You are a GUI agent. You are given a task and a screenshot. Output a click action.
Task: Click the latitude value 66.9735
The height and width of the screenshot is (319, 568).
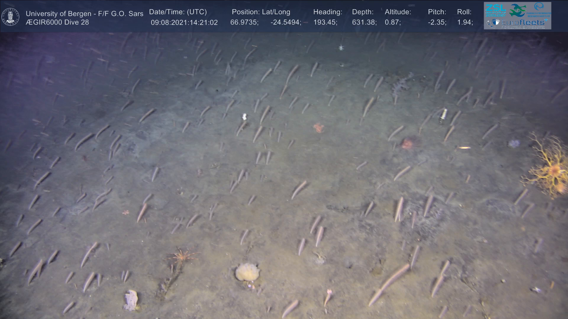[x=244, y=22]
